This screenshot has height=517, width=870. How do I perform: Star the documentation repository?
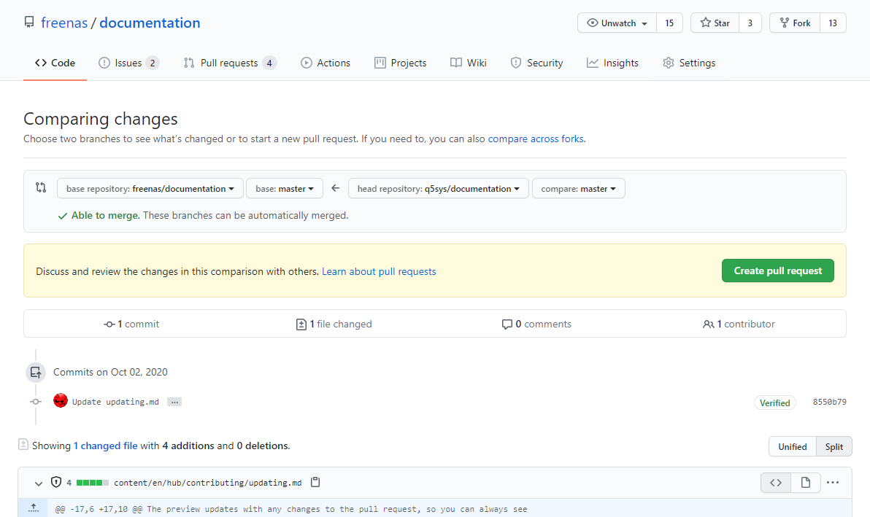[x=715, y=23]
